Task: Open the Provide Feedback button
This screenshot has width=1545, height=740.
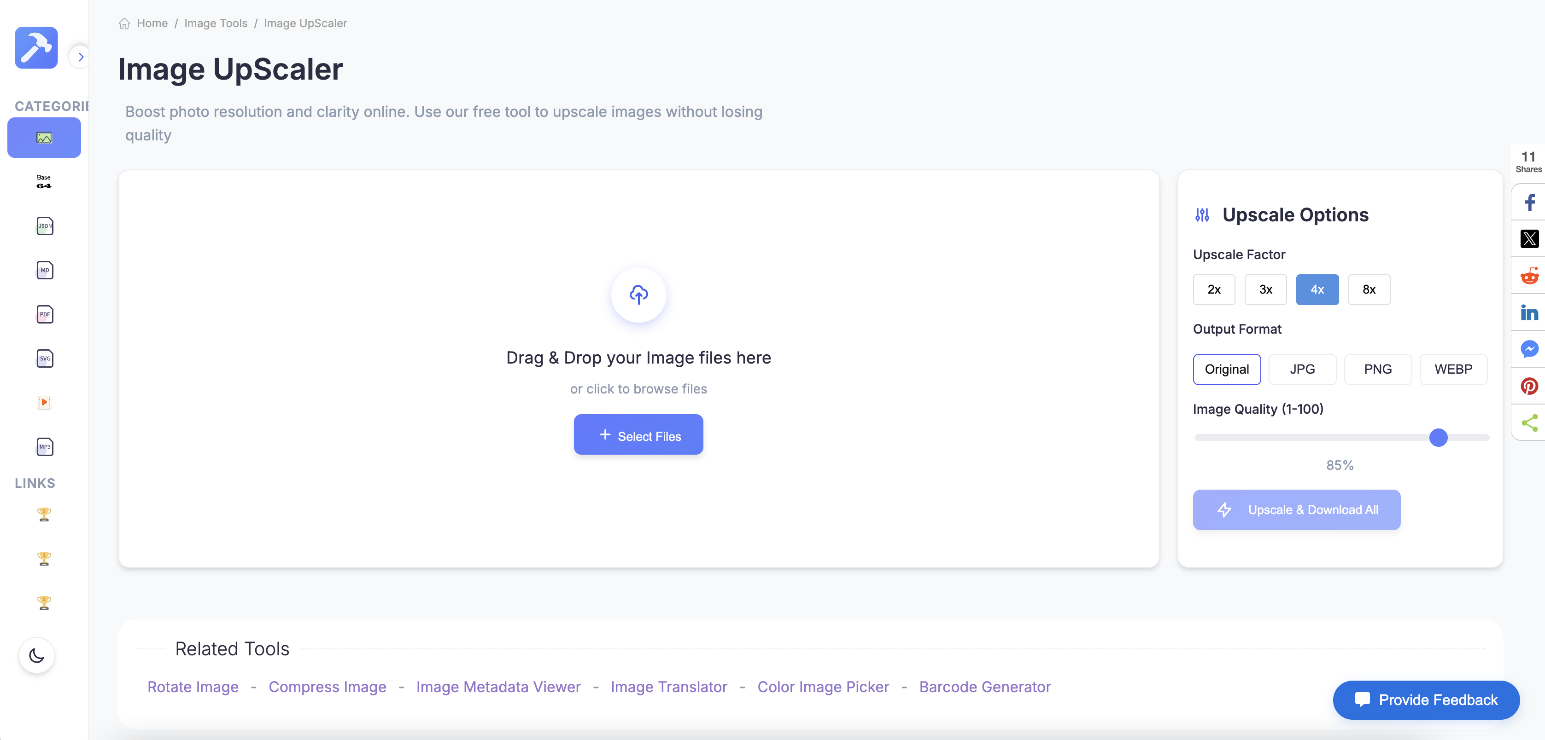Action: (x=1426, y=700)
